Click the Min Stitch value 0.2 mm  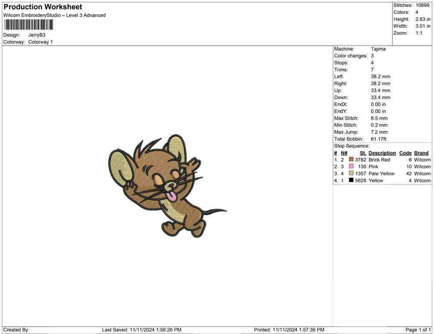[x=379, y=125]
